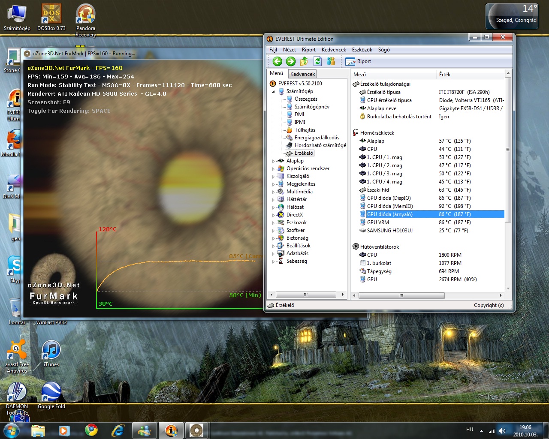
Task: Open the DOSBox 0.73 desktop icon
Action: [51, 17]
